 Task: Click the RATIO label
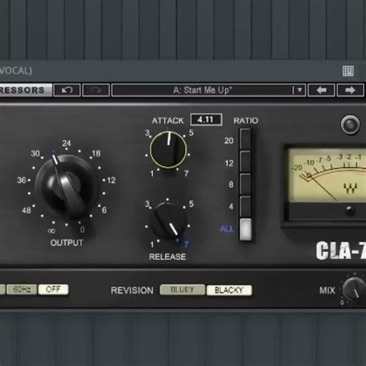(246, 120)
